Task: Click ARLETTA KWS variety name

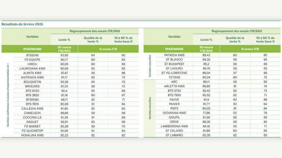Action: coord(174,86)
